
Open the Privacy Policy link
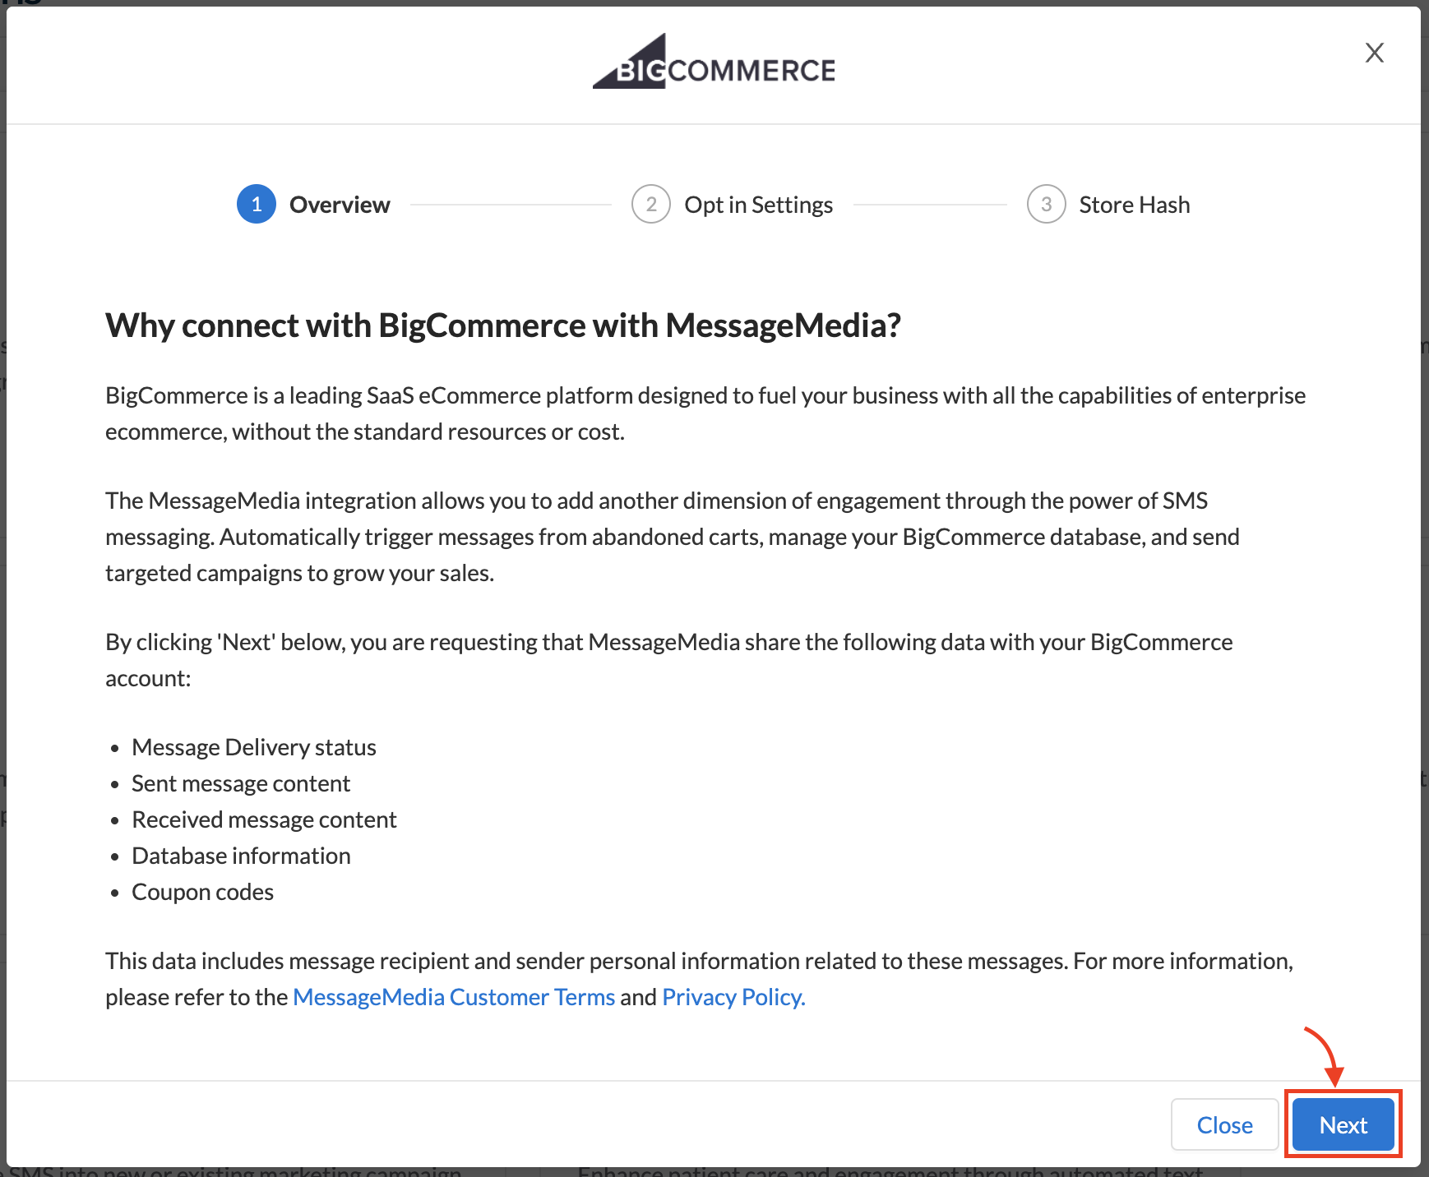point(733,997)
